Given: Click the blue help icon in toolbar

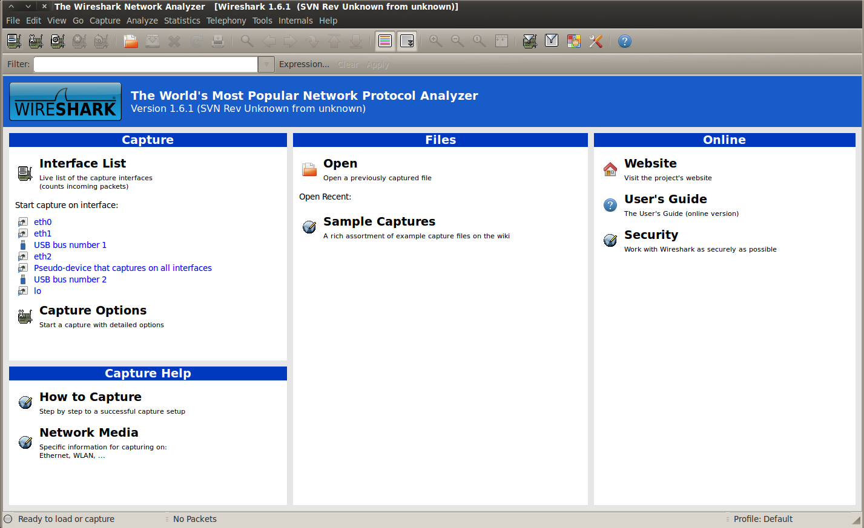Looking at the screenshot, I should click(624, 41).
